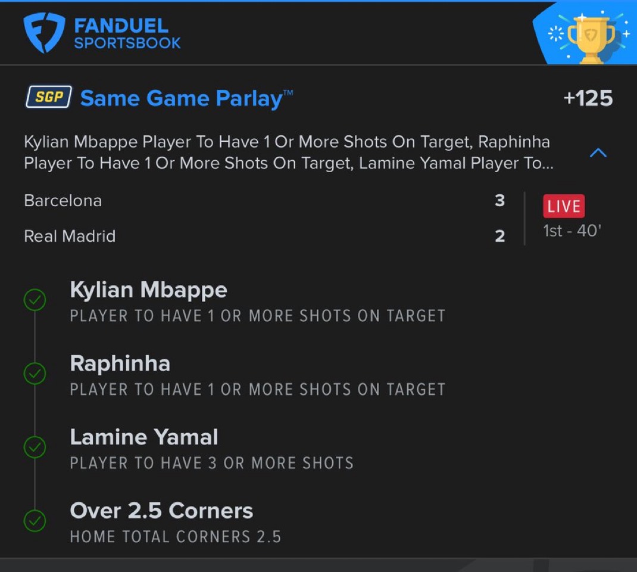Click the FanDuel shield logo icon
637x572 pixels.
tap(43, 33)
